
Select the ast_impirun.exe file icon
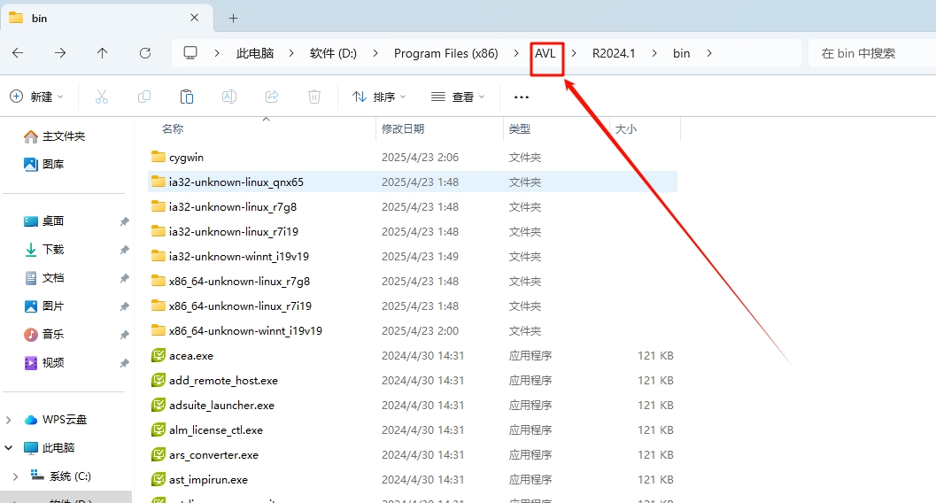click(x=159, y=479)
